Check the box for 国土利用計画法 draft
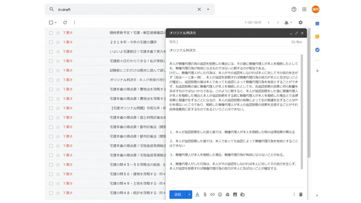Screen dimensions: 361x203 click(x=51, y=118)
